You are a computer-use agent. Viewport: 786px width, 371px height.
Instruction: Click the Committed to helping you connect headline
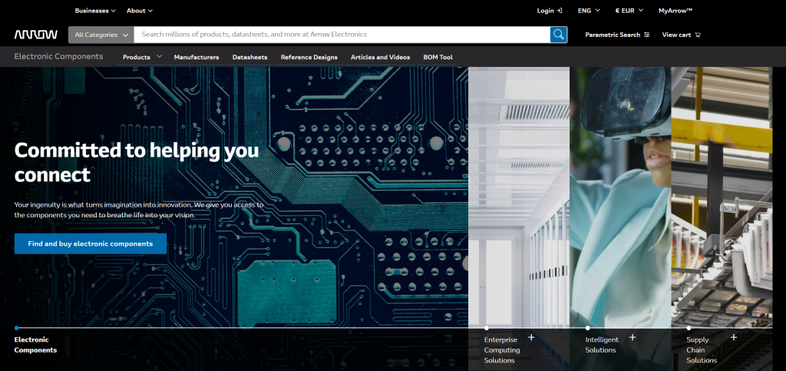137,162
